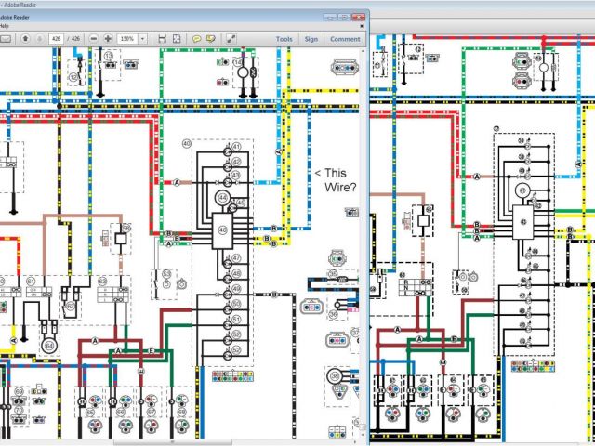Viewport: 595px width, 446px height.
Task: Open the Tools pane
Action: (x=284, y=39)
